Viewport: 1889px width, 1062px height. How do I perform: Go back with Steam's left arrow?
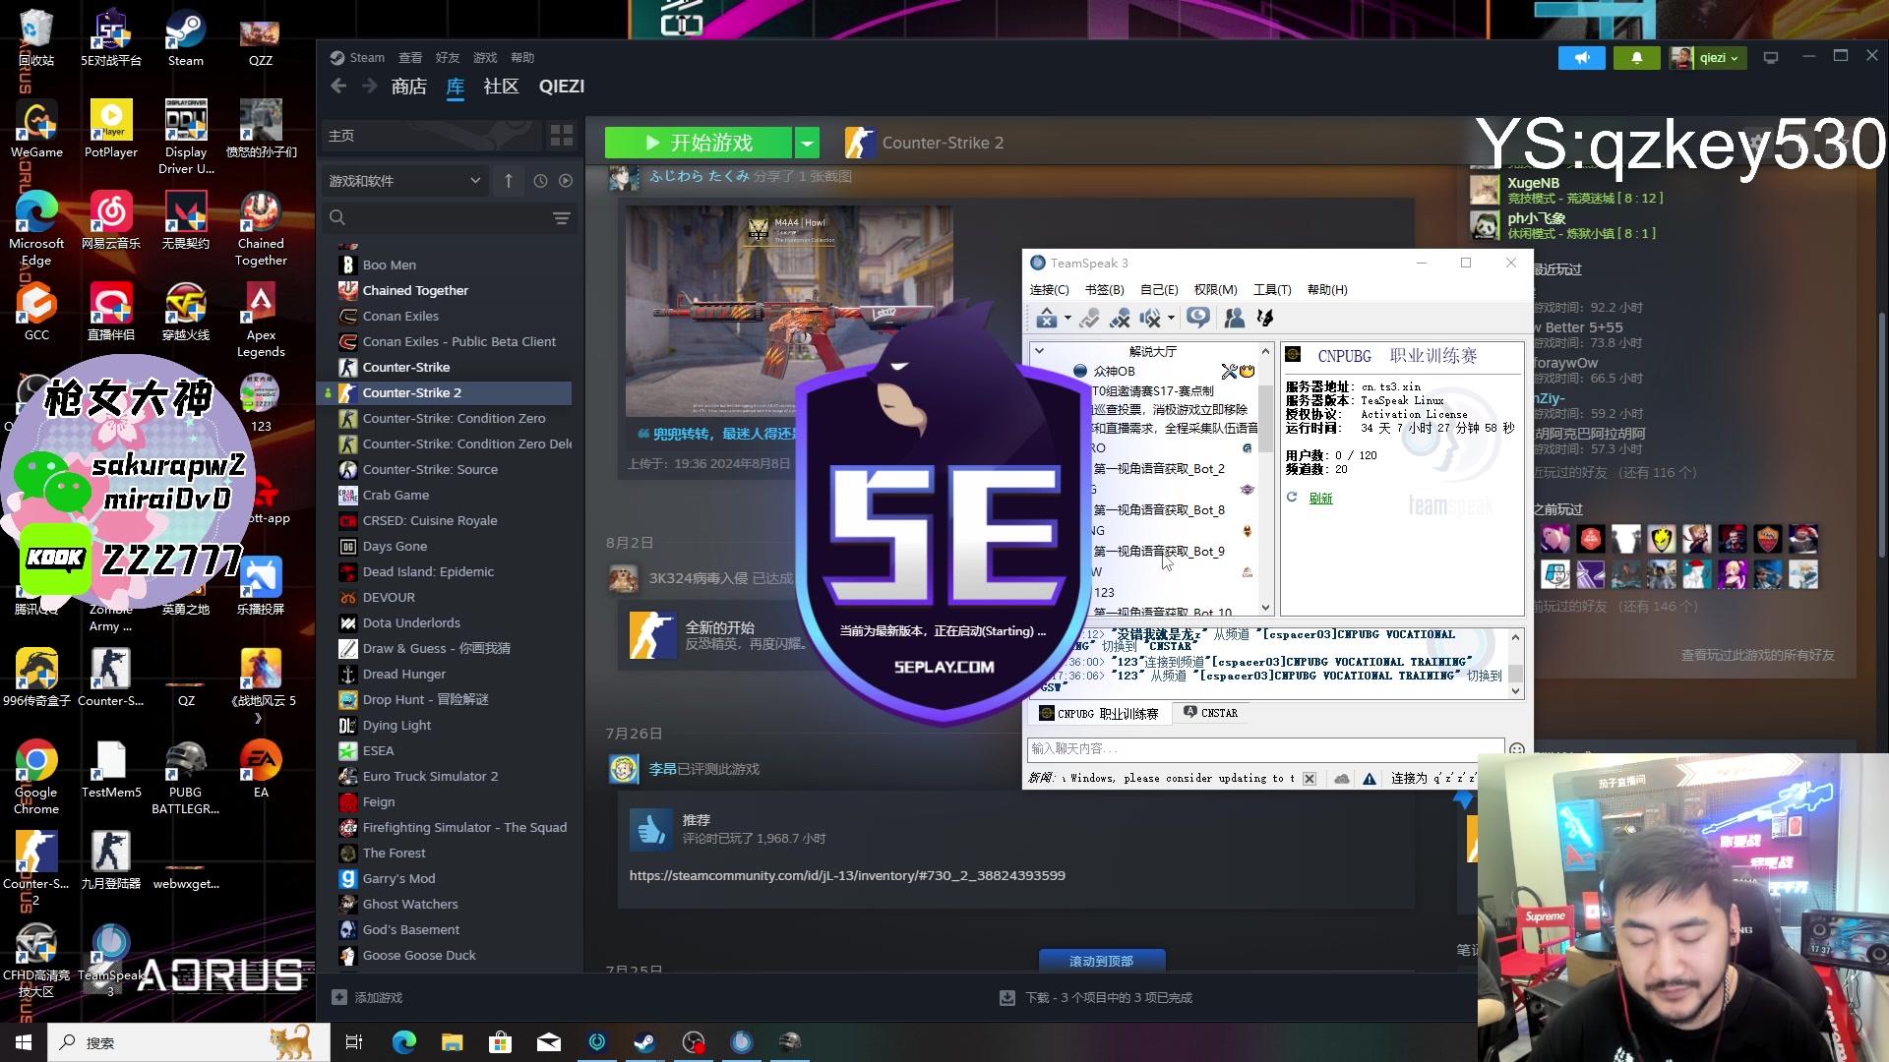pyautogui.click(x=338, y=87)
